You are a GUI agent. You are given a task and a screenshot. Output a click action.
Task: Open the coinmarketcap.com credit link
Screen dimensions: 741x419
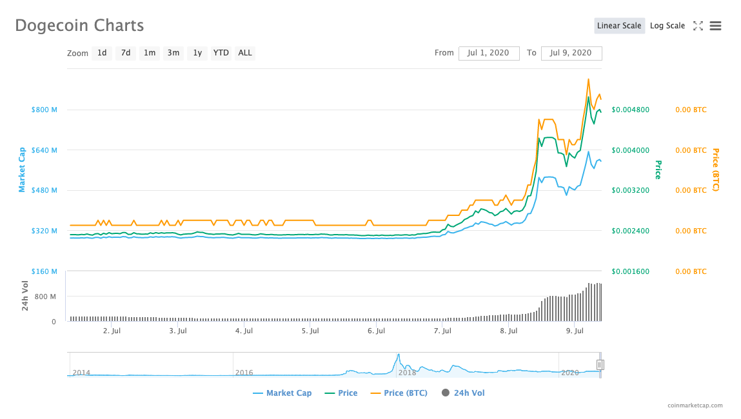coord(695,405)
